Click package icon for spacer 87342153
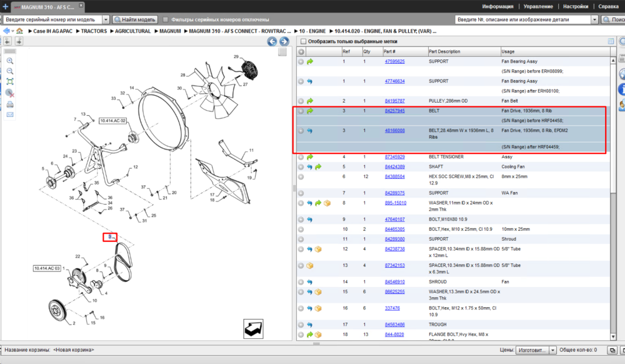Screen dimensions: 625x364 click(x=310, y=266)
